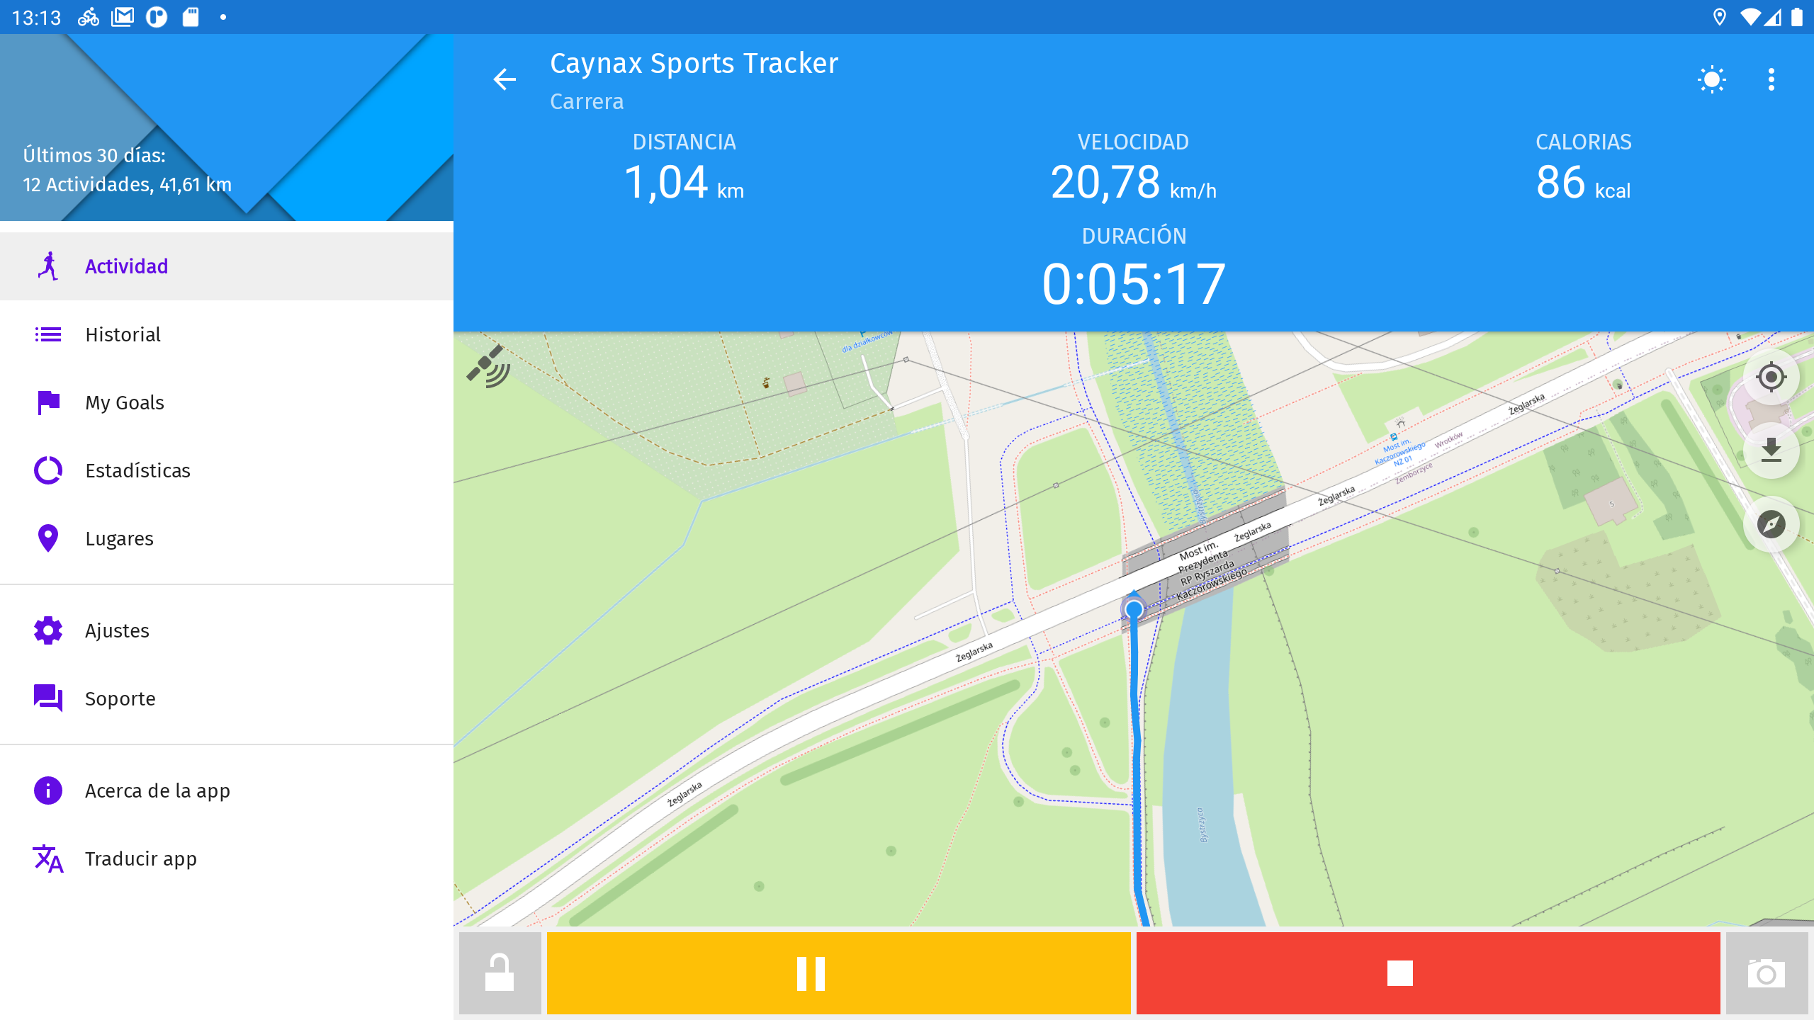Toggle the screen lock padlock
This screenshot has height=1020, width=1814.
coord(500,973)
